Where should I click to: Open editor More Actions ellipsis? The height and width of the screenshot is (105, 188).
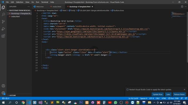185,6
